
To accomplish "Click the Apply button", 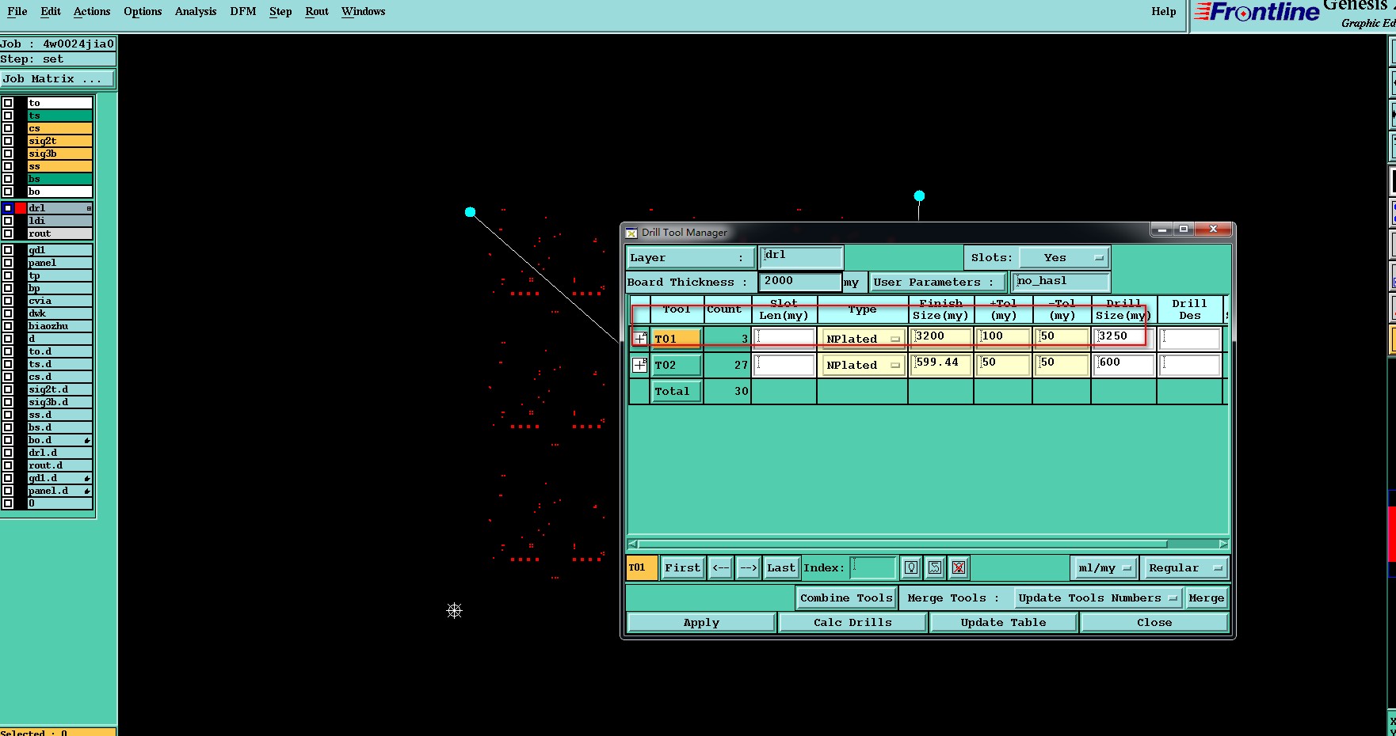I will point(701,623).
